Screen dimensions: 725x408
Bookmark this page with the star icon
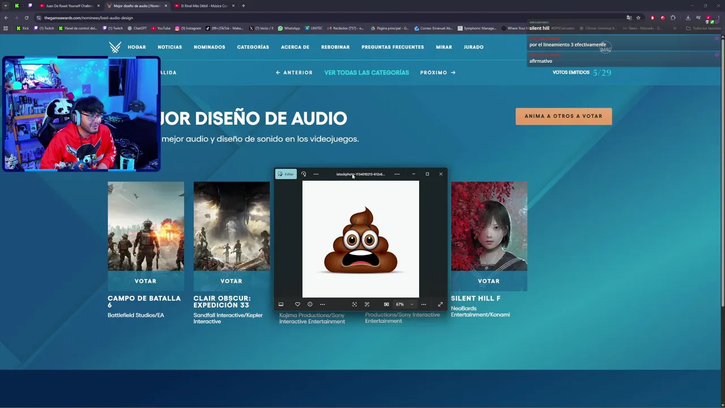click(638, 18)
